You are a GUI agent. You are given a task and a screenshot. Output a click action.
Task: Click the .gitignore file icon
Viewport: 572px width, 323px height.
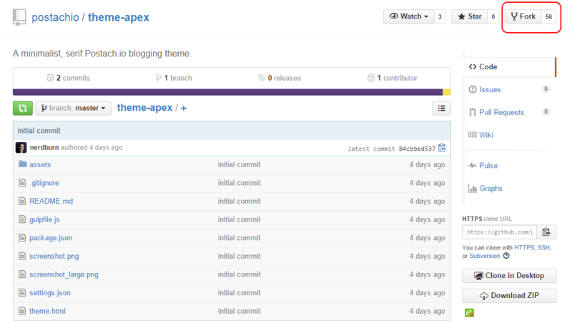click(x=22, y=183)
